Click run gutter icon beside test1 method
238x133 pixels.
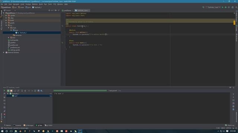[x=62, y=43]
